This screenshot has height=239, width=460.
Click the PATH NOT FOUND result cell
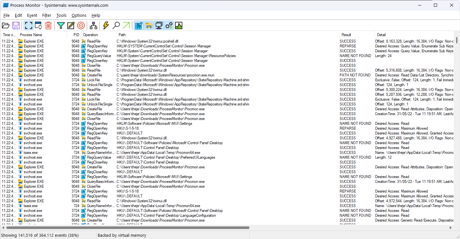[x=355, y=75]
